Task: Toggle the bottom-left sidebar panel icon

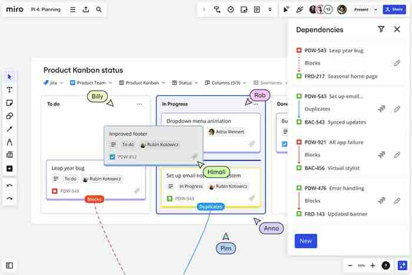Action: tap(9, 266)
